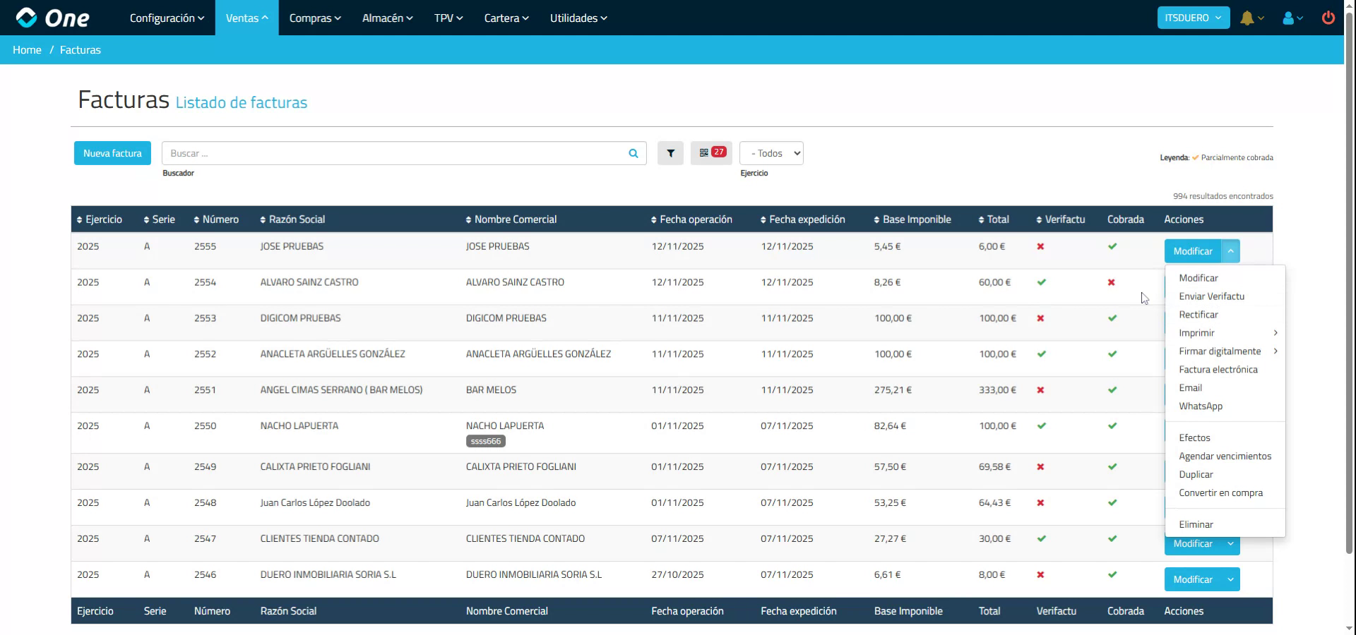Toggle sorting on the Total column
This screenshot has height=635, width=1356.
pyautogui.click(x=994, y=219)
